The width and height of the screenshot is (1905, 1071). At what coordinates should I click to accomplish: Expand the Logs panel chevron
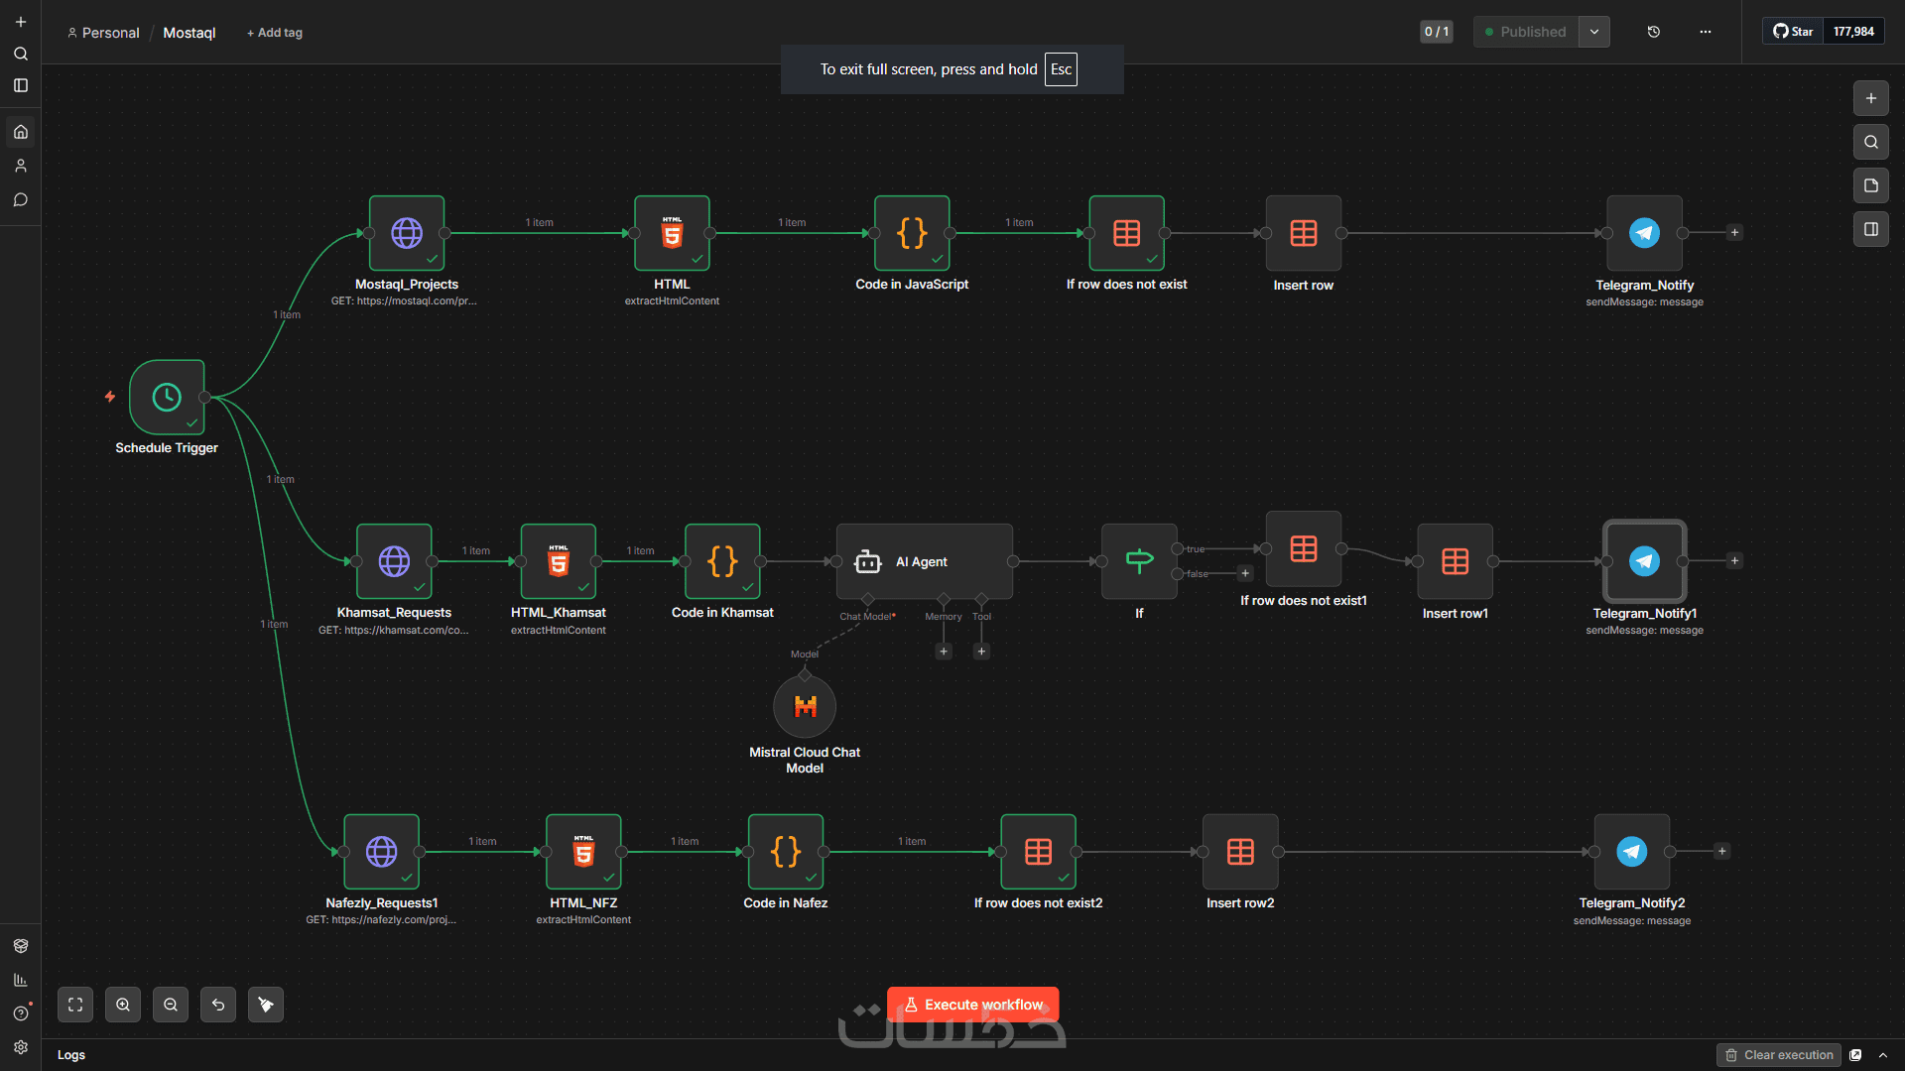pyautogui.click(x=1883, y=1055)
